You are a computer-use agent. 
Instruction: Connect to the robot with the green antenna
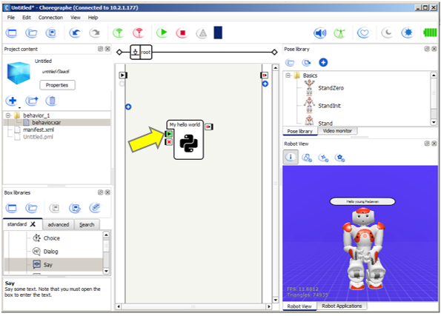(x=119, y=33)
